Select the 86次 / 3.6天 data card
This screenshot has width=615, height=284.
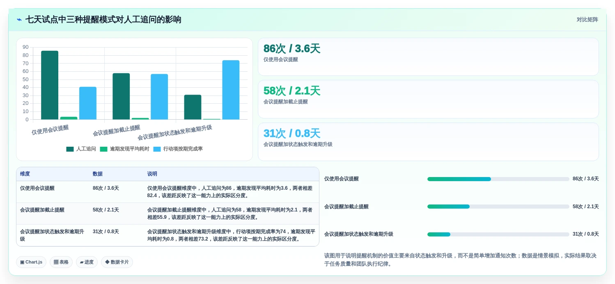[428, 57]
